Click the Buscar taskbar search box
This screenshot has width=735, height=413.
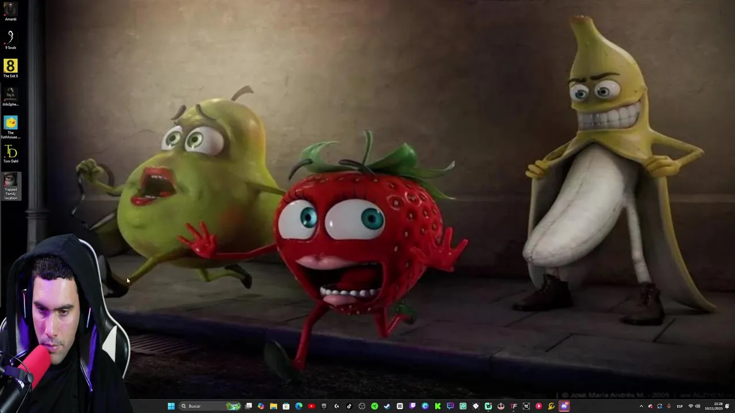point(210,406)
